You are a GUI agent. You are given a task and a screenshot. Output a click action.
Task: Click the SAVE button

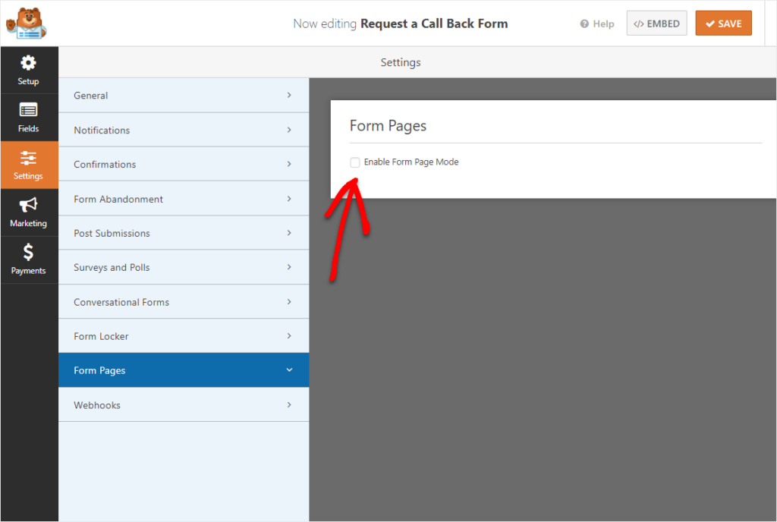723,24
